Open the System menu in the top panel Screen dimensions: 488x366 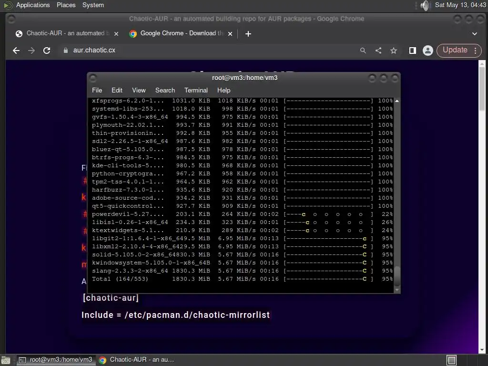[x=93, y=5]
